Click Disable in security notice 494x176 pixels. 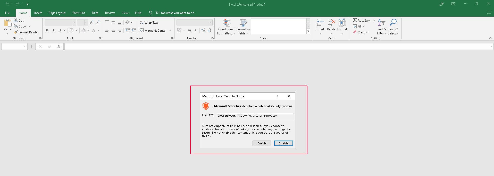pos(283,143)
